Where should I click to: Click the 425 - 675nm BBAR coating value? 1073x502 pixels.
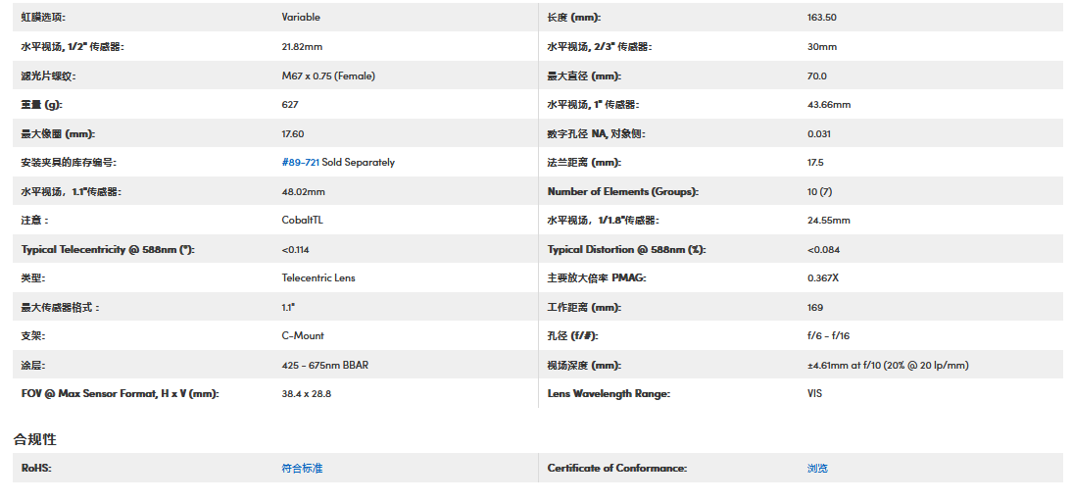pyautogui.click(x=324, y=366)
